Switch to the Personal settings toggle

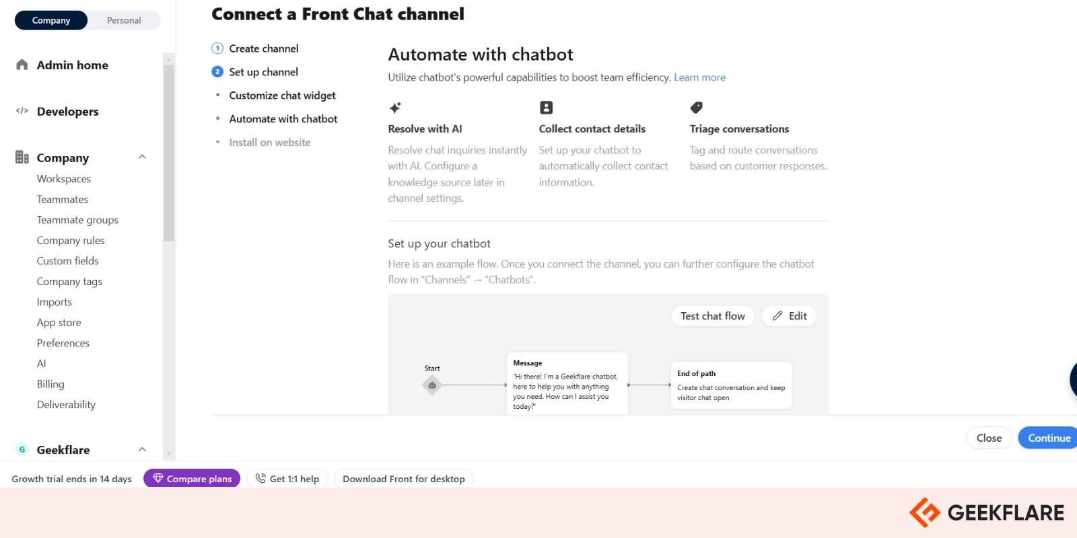124,20
